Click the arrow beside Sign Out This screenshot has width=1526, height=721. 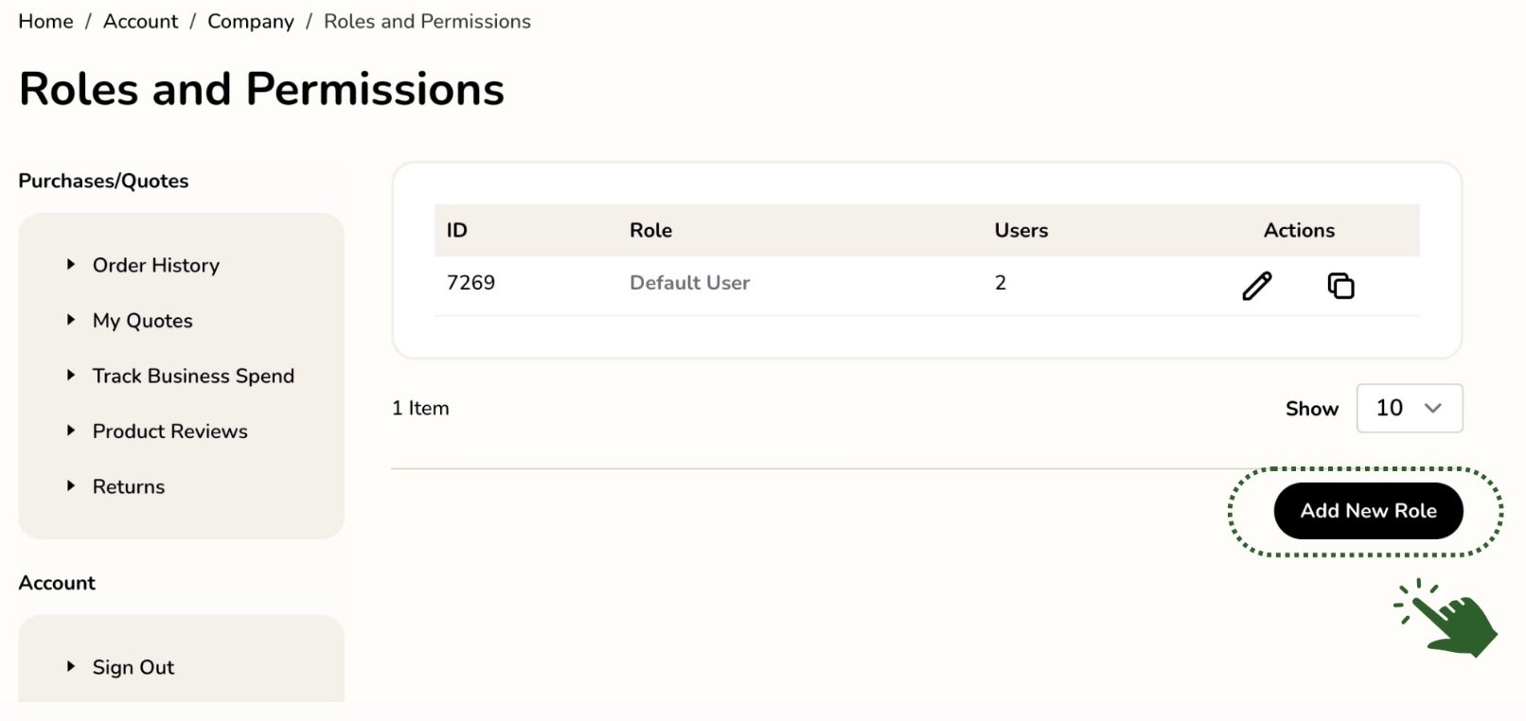(70, 666)
